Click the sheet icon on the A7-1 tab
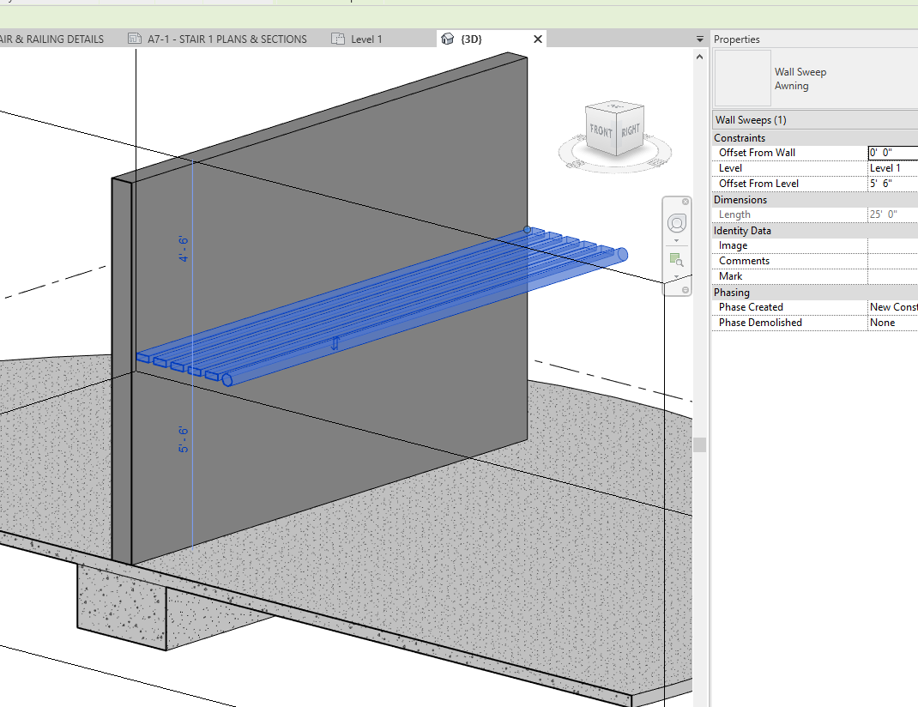 133,38
